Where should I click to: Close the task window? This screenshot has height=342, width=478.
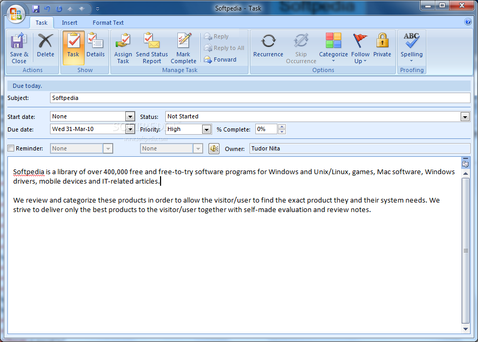tap(462, 5)
